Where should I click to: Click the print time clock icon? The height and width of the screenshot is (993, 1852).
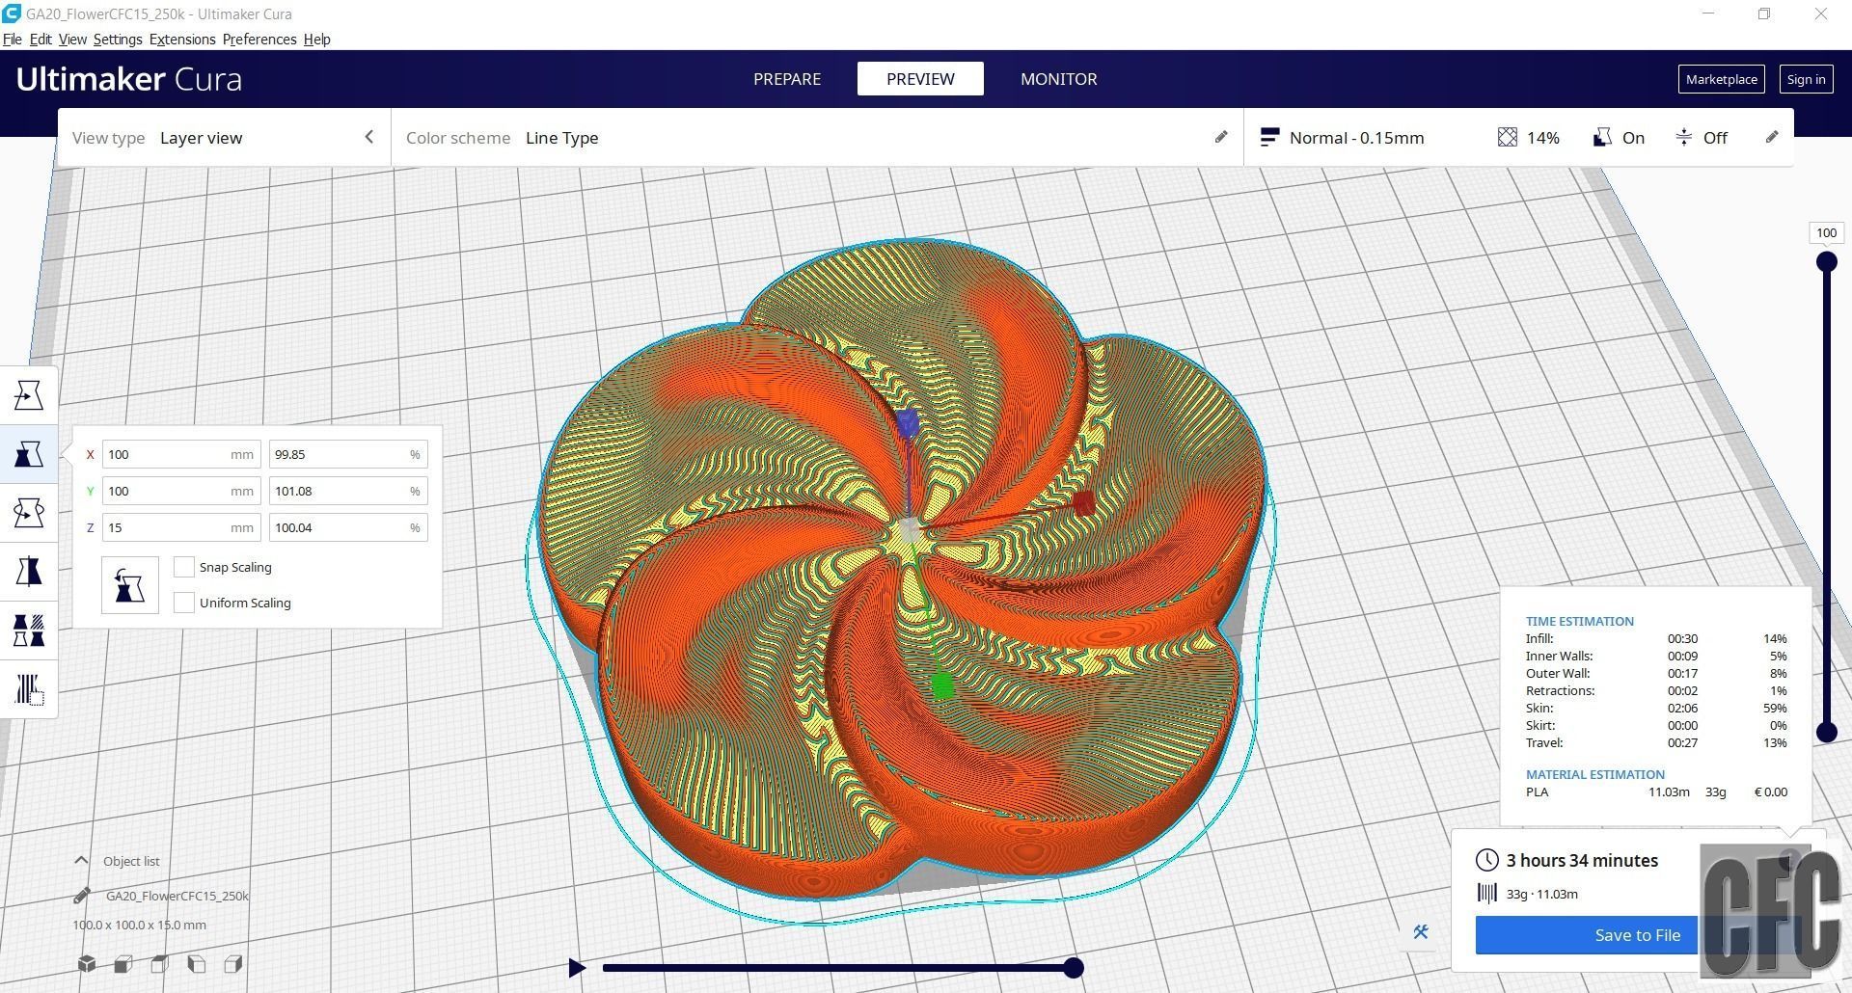pos(1487,860)
